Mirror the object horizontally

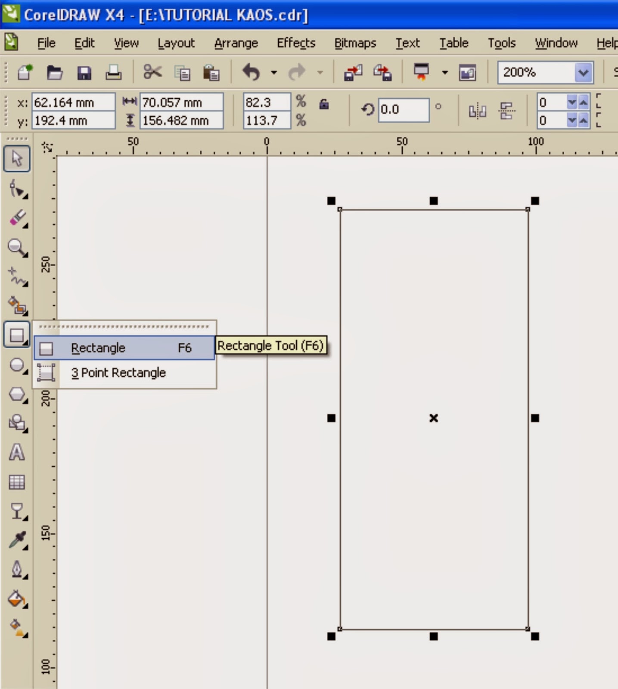(x=478, y=111)
